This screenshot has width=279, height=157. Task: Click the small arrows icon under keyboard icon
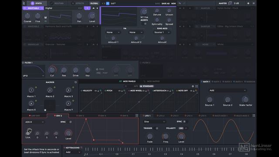coord(45,21)
